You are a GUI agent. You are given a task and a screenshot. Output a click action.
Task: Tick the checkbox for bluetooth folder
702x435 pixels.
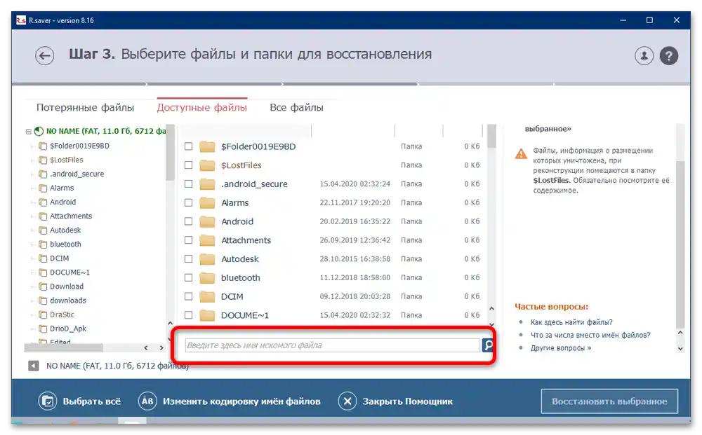coord(188,278)
